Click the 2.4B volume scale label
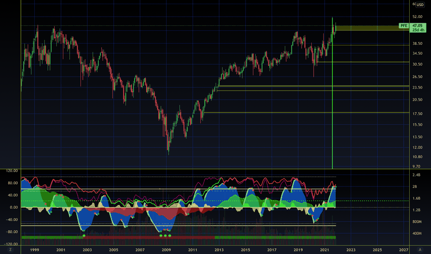431x254 pixels. [416, 175]
